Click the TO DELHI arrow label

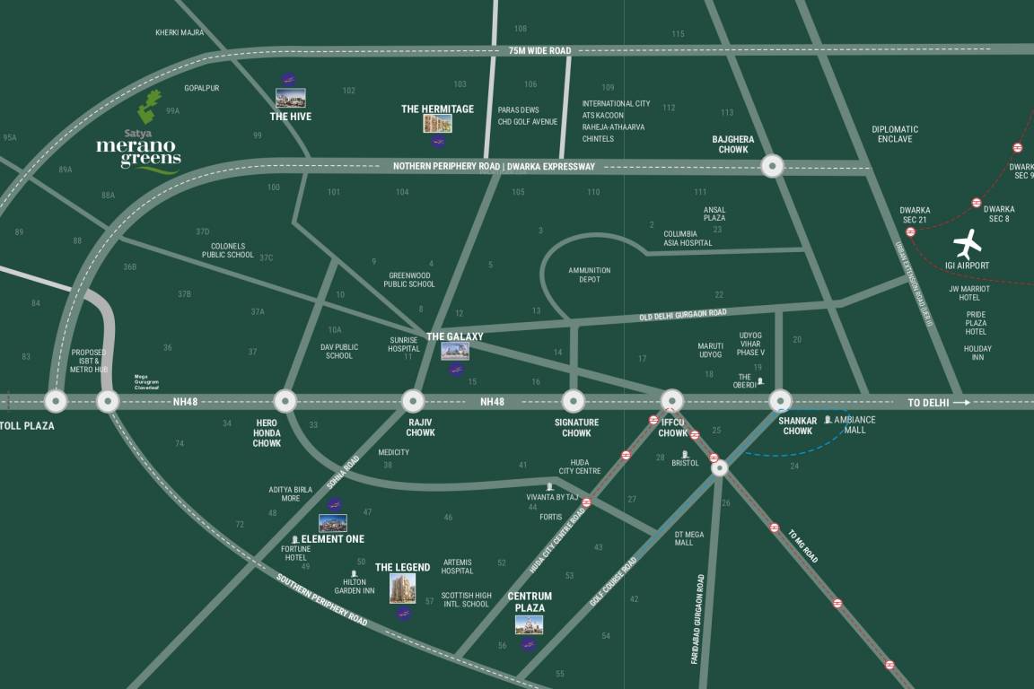[931, 402]
